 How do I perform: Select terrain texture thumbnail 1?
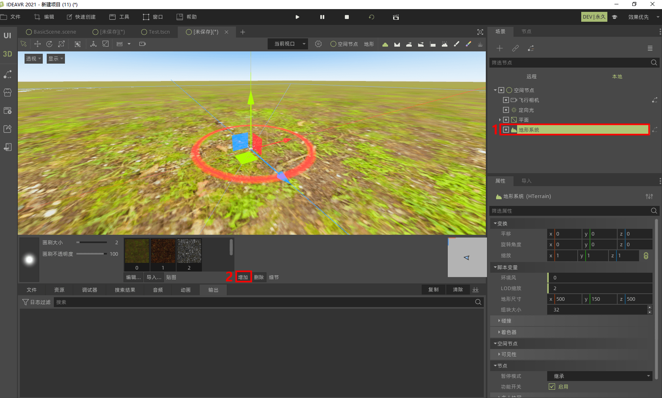pyautogui.click(x=163, y=255)
